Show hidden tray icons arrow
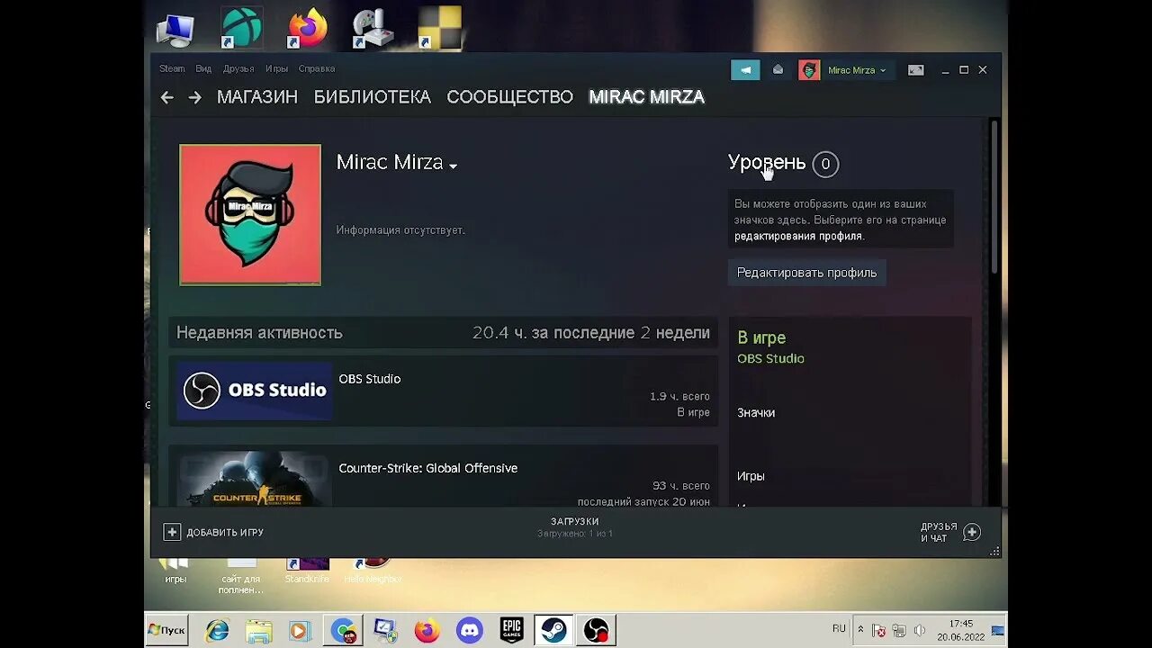The height and width of the screenshot is (648, 1152). (860, 629)
